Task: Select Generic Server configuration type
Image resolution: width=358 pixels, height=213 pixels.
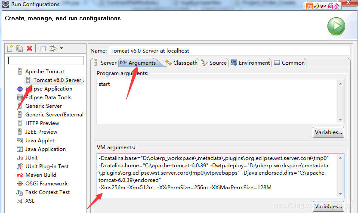Action: [x=43, y=106]
